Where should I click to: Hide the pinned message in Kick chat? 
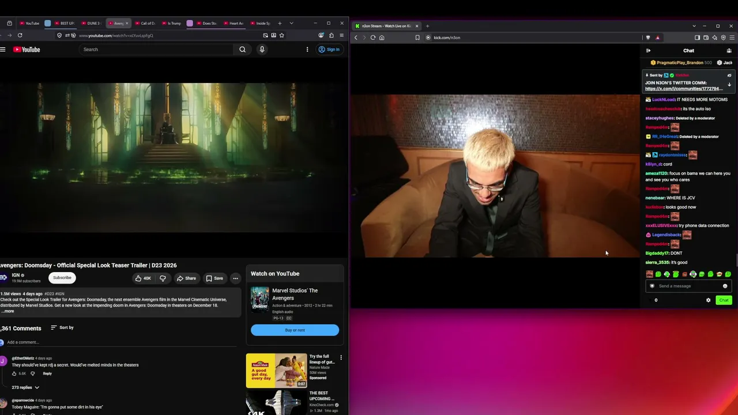click(x=729, y=76)
